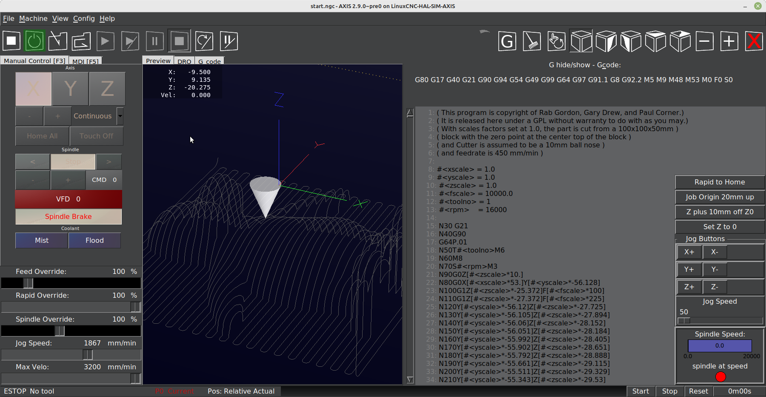Switch to the DRO tab
This screenshot has height=397, width=766.
pos(184,61)
